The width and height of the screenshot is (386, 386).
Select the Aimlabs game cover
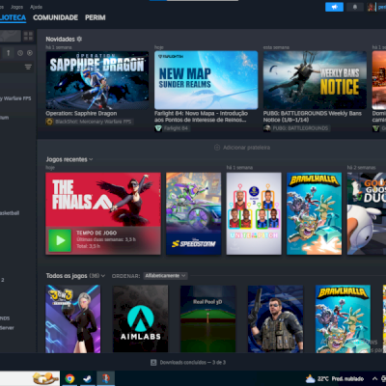tap(140, 318)
